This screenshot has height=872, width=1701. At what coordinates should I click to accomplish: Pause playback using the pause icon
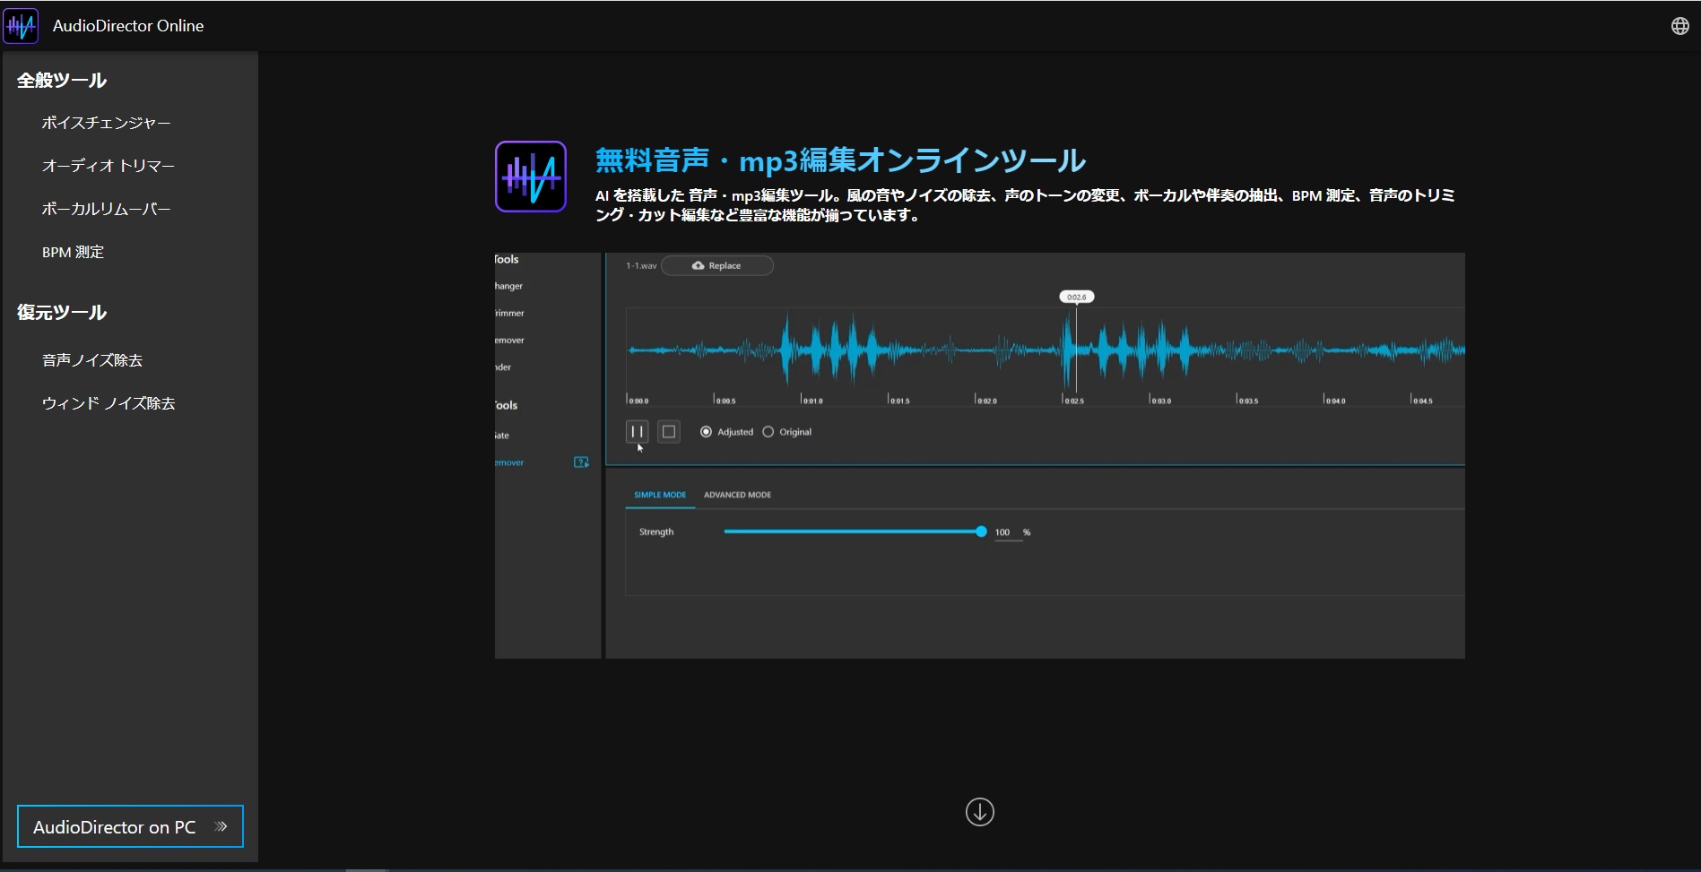638,431
